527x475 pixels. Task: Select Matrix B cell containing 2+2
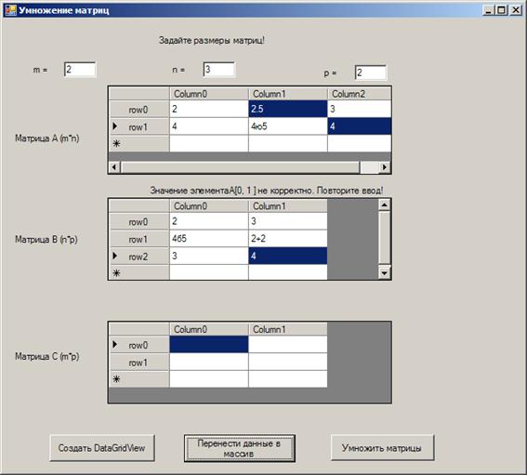click(288, 239)
